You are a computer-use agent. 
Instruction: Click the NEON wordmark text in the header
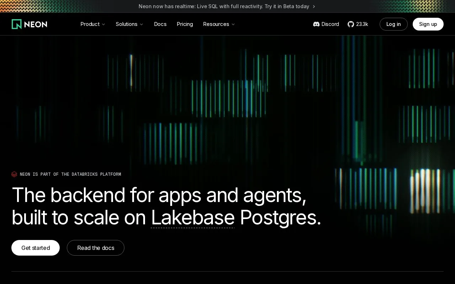pos(36,24)
